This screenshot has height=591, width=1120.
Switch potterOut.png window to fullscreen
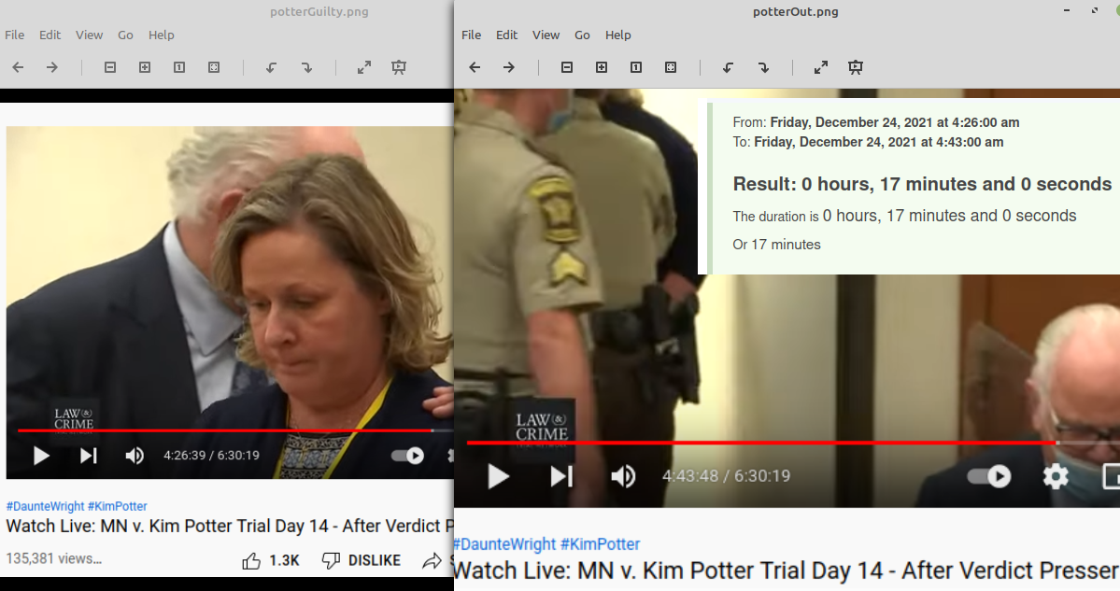coord(821,67)
